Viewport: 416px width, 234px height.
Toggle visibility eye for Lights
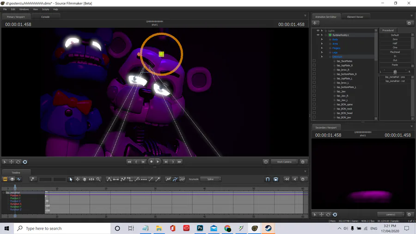318,31
